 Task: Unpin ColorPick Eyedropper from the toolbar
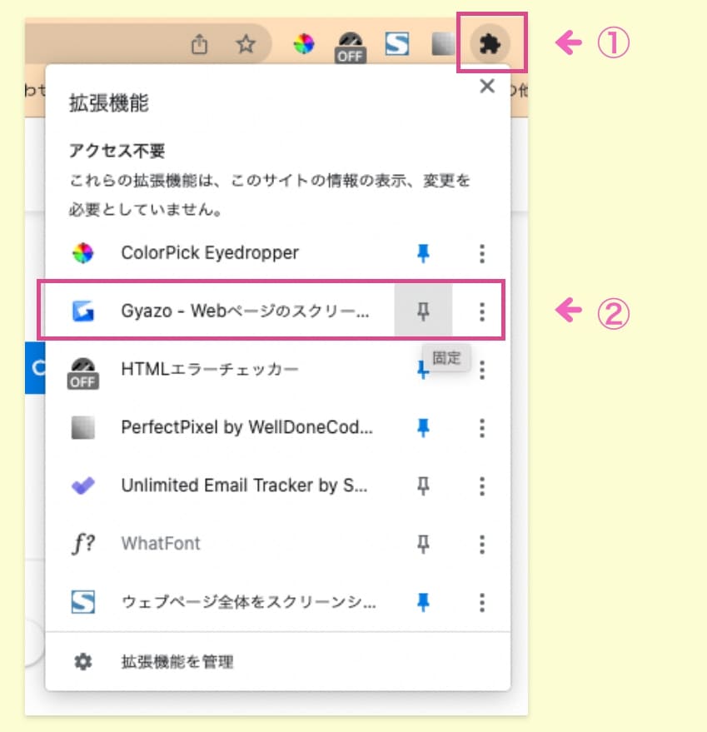pyautogui.click(x=423, y=253)
